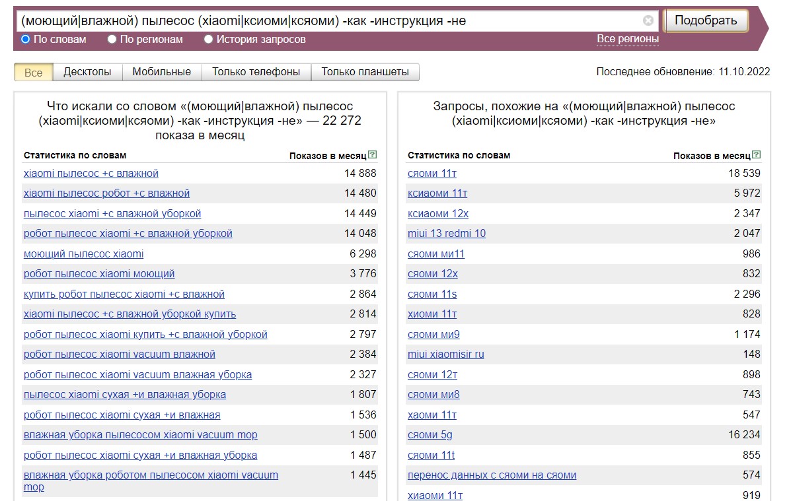Open similar query 'ксиаоми 12х'
The image size is (789, 501).
pyautogui.click(x=437, y=214)
